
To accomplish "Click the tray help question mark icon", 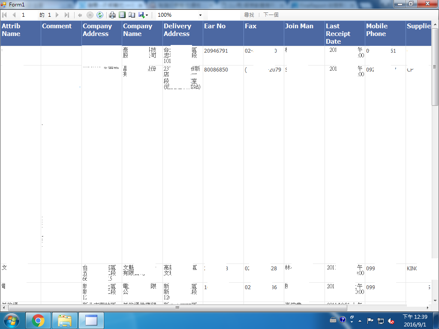I will [343, 320].
